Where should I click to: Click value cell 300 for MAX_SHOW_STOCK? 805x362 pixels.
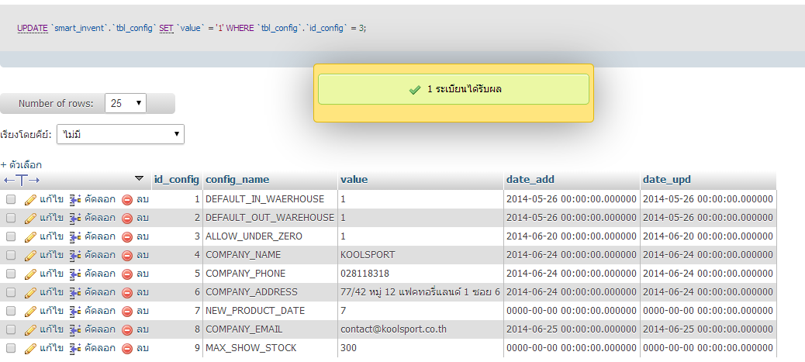[348, 348]
